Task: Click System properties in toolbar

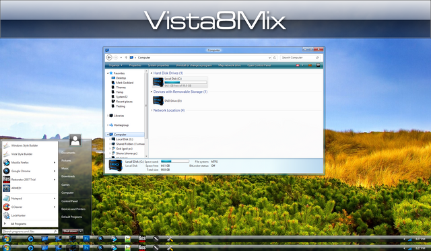Action: point(158,65)
